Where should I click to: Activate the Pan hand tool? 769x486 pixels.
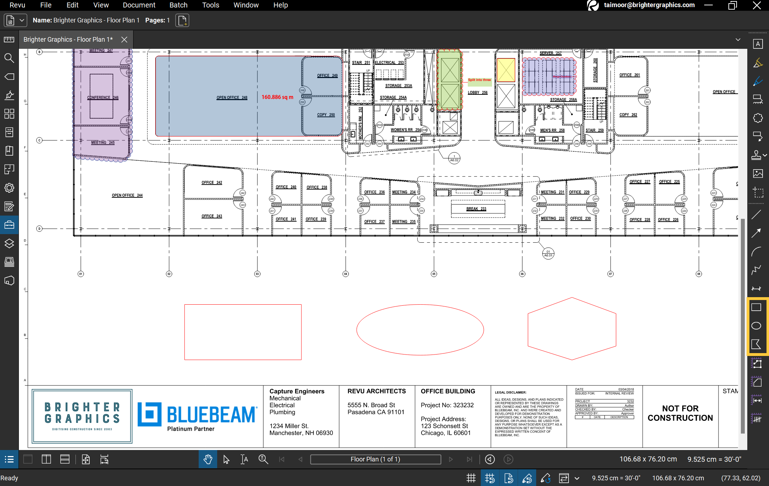(x=208, y=459)
